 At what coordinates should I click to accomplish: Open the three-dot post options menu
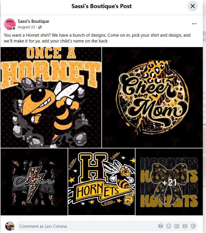[194, 24]
